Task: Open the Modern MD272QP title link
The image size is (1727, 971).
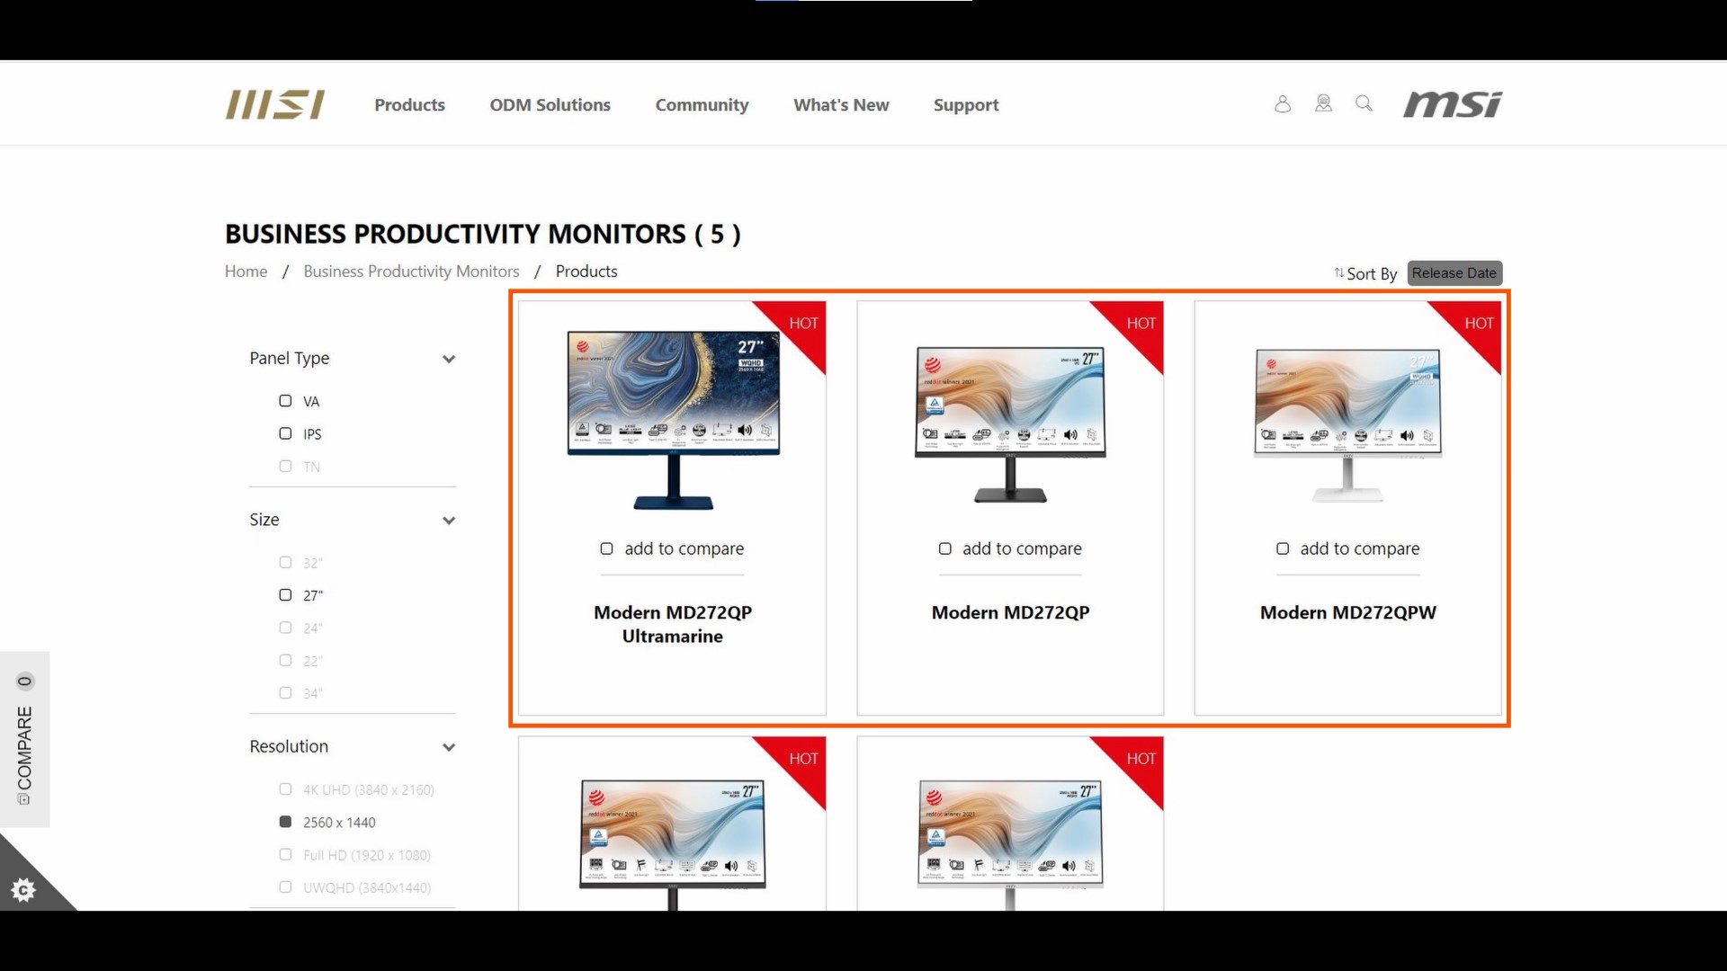Action: point(1010,612)
